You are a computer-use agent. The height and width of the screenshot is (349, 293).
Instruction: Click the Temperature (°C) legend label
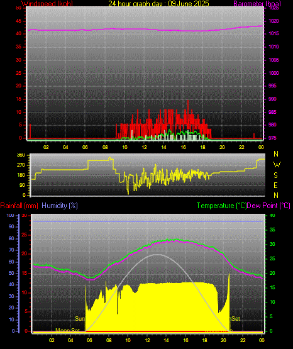click(221, 206)
